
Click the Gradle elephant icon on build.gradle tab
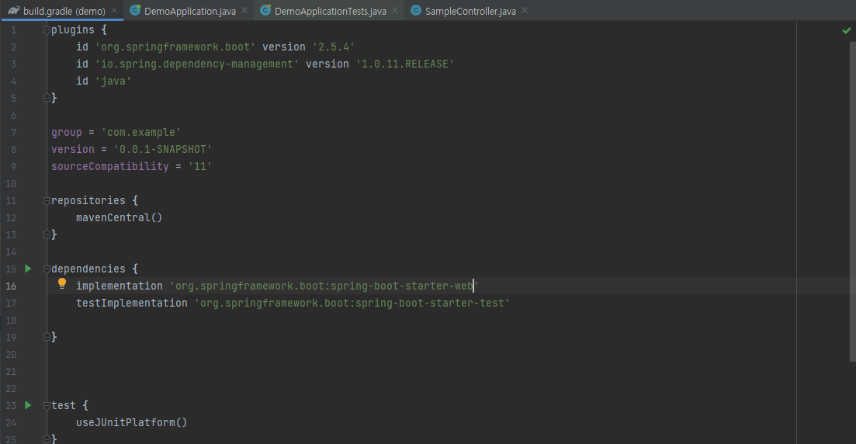point(14,10)
